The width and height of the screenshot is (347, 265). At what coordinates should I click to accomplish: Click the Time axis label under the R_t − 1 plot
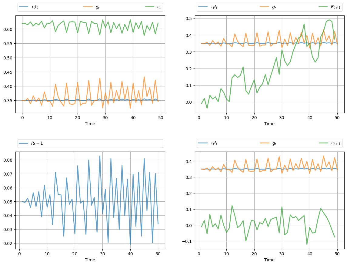pyautogui.click(x=90, y=260)
